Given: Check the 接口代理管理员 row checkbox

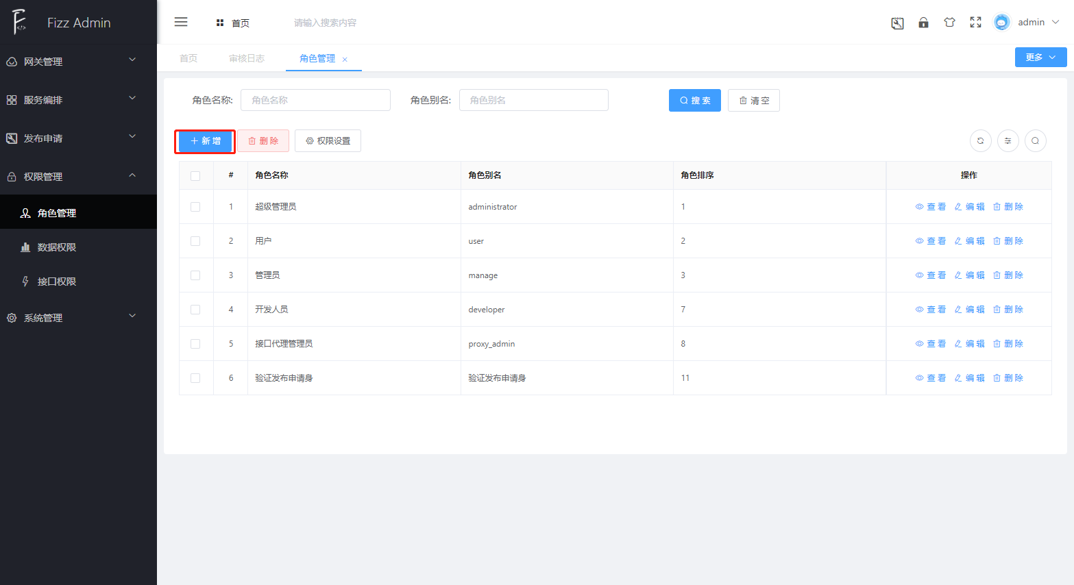Looking at the screenshot, I should [x=195, y=344].
